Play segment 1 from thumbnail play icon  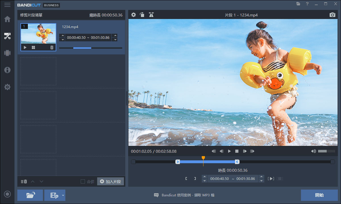coord(25,48)
